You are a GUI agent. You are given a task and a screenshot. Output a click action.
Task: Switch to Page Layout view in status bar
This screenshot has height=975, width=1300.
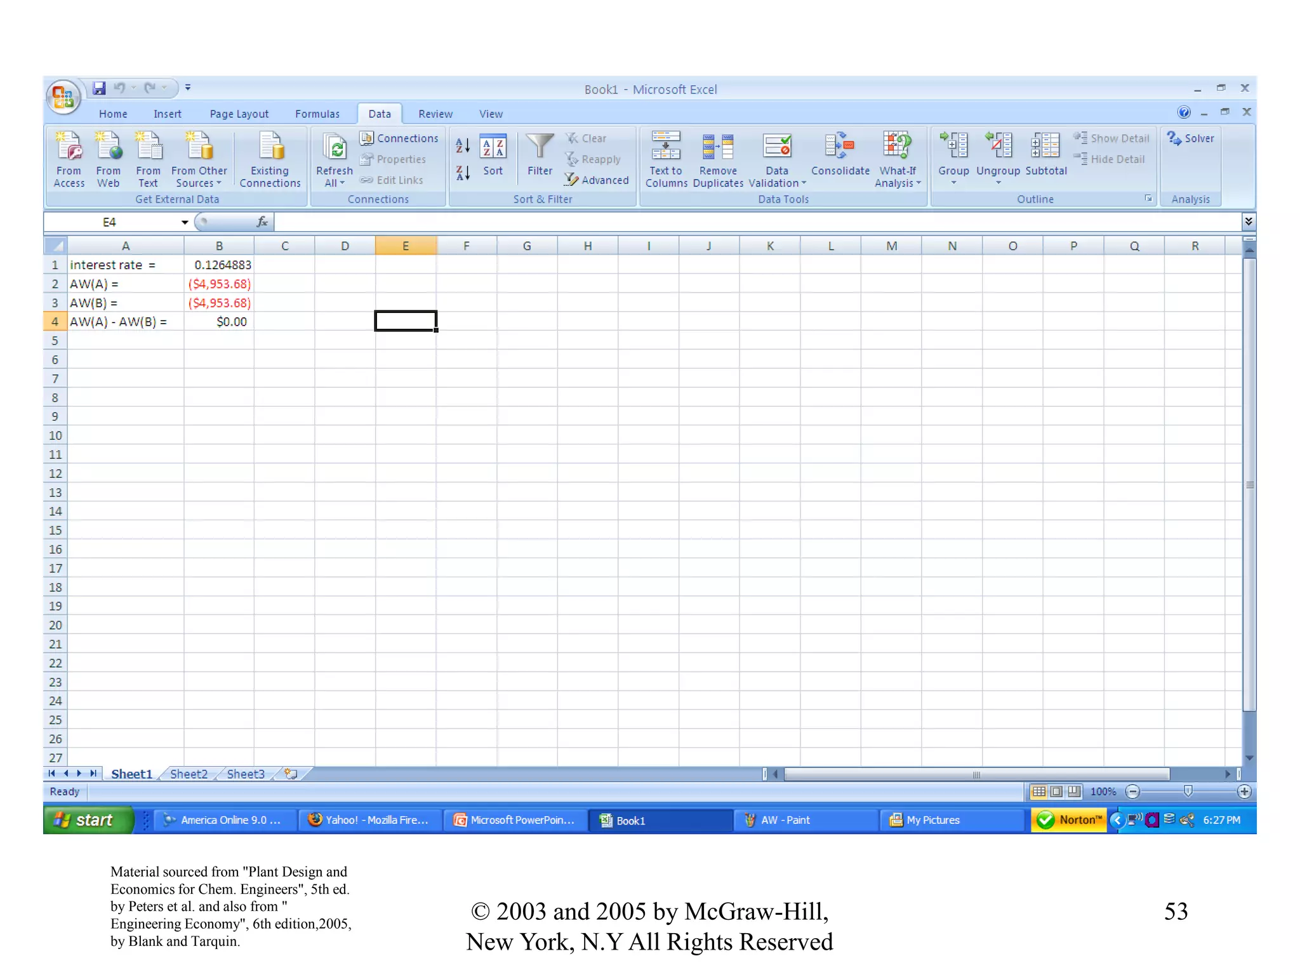pos(1056,792)
